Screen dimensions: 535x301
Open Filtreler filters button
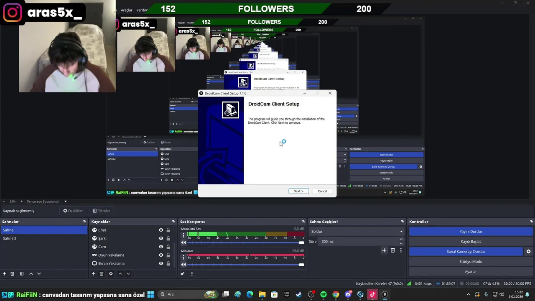pyautogui.click(x=101, y=211)
